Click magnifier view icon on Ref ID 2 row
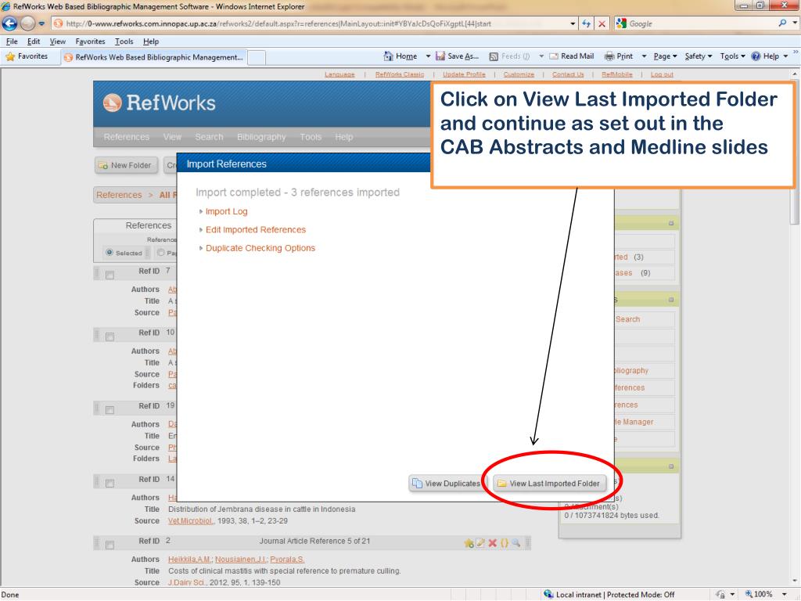The height and width of the screenshot is (601, 801). pos(516,543)
